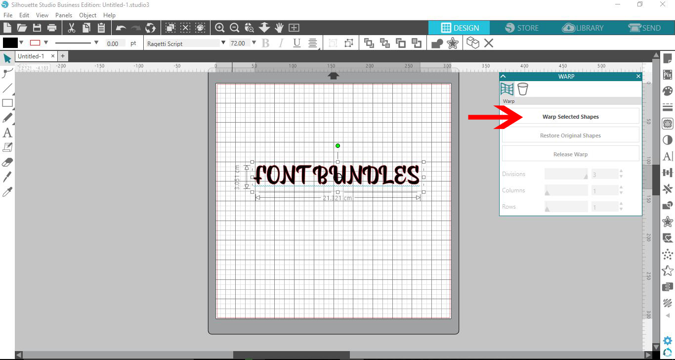Toggle bold formatting on the text
The width and height of the screenshot is (675, 360).
pos(265,43)
